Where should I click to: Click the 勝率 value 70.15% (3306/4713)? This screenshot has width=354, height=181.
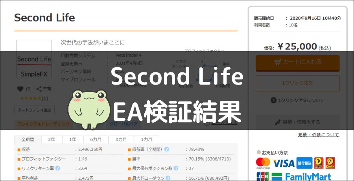coord(210,159)
